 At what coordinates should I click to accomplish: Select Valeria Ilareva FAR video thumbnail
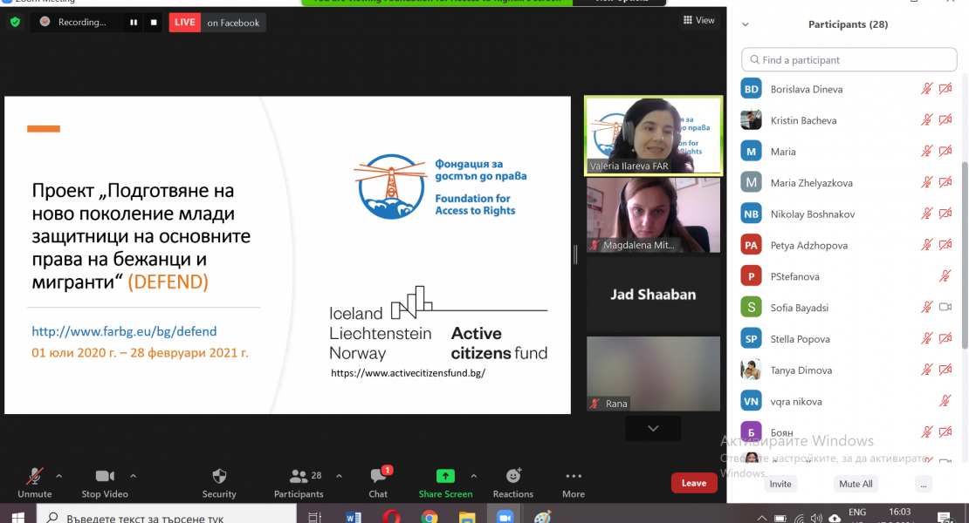(x=653, y=136)
